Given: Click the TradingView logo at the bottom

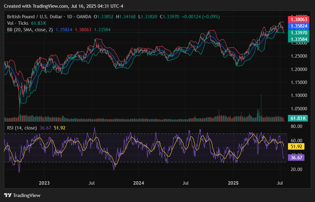Looking at the screenshot, I should tap(22, 195).
